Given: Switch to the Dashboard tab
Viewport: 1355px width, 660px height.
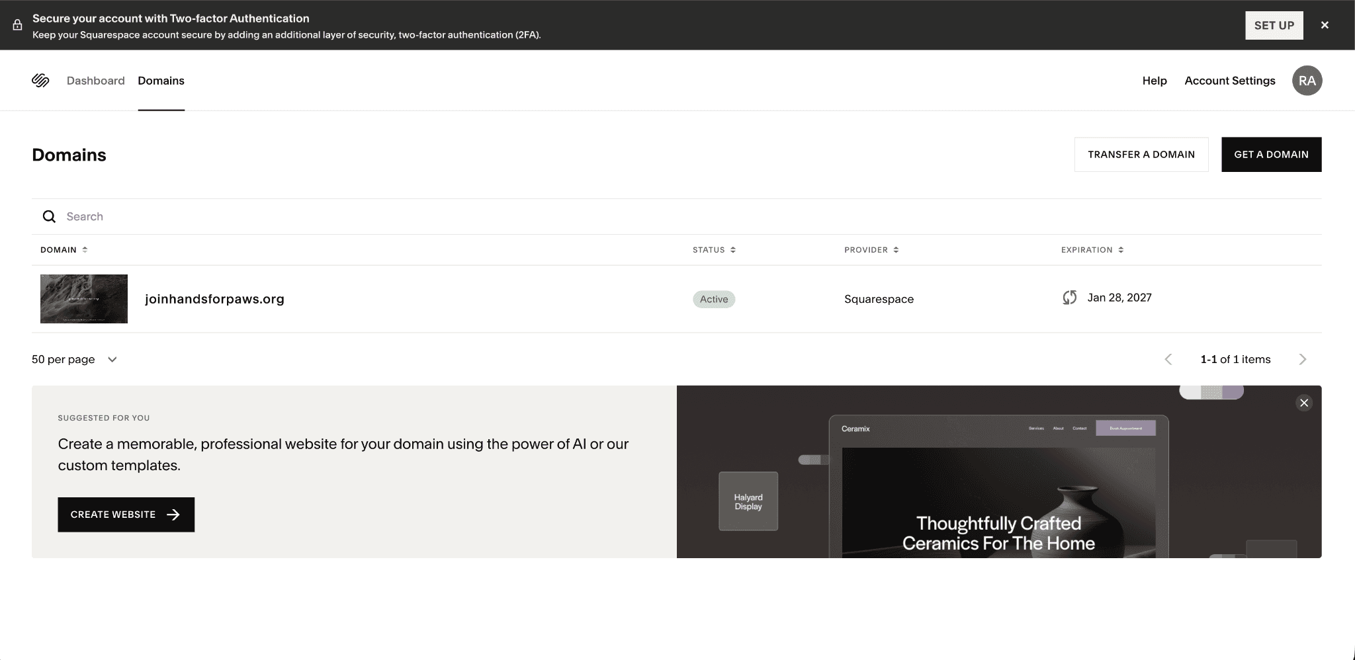Looking at the screenshot, I should point(95,81).
